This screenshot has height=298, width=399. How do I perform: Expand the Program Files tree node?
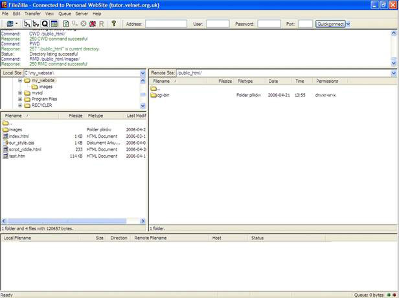coord(20,99)
